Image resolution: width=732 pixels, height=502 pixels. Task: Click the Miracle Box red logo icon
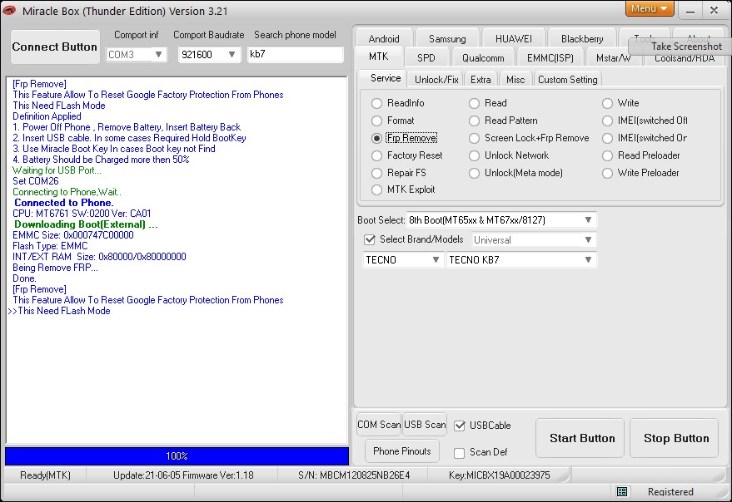tap(9, 11)
